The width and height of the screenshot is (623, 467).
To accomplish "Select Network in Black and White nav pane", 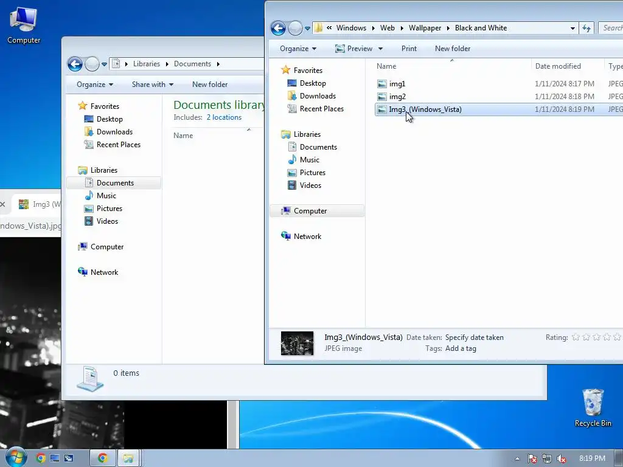I will pyautogui.click(x=307, y=237).
